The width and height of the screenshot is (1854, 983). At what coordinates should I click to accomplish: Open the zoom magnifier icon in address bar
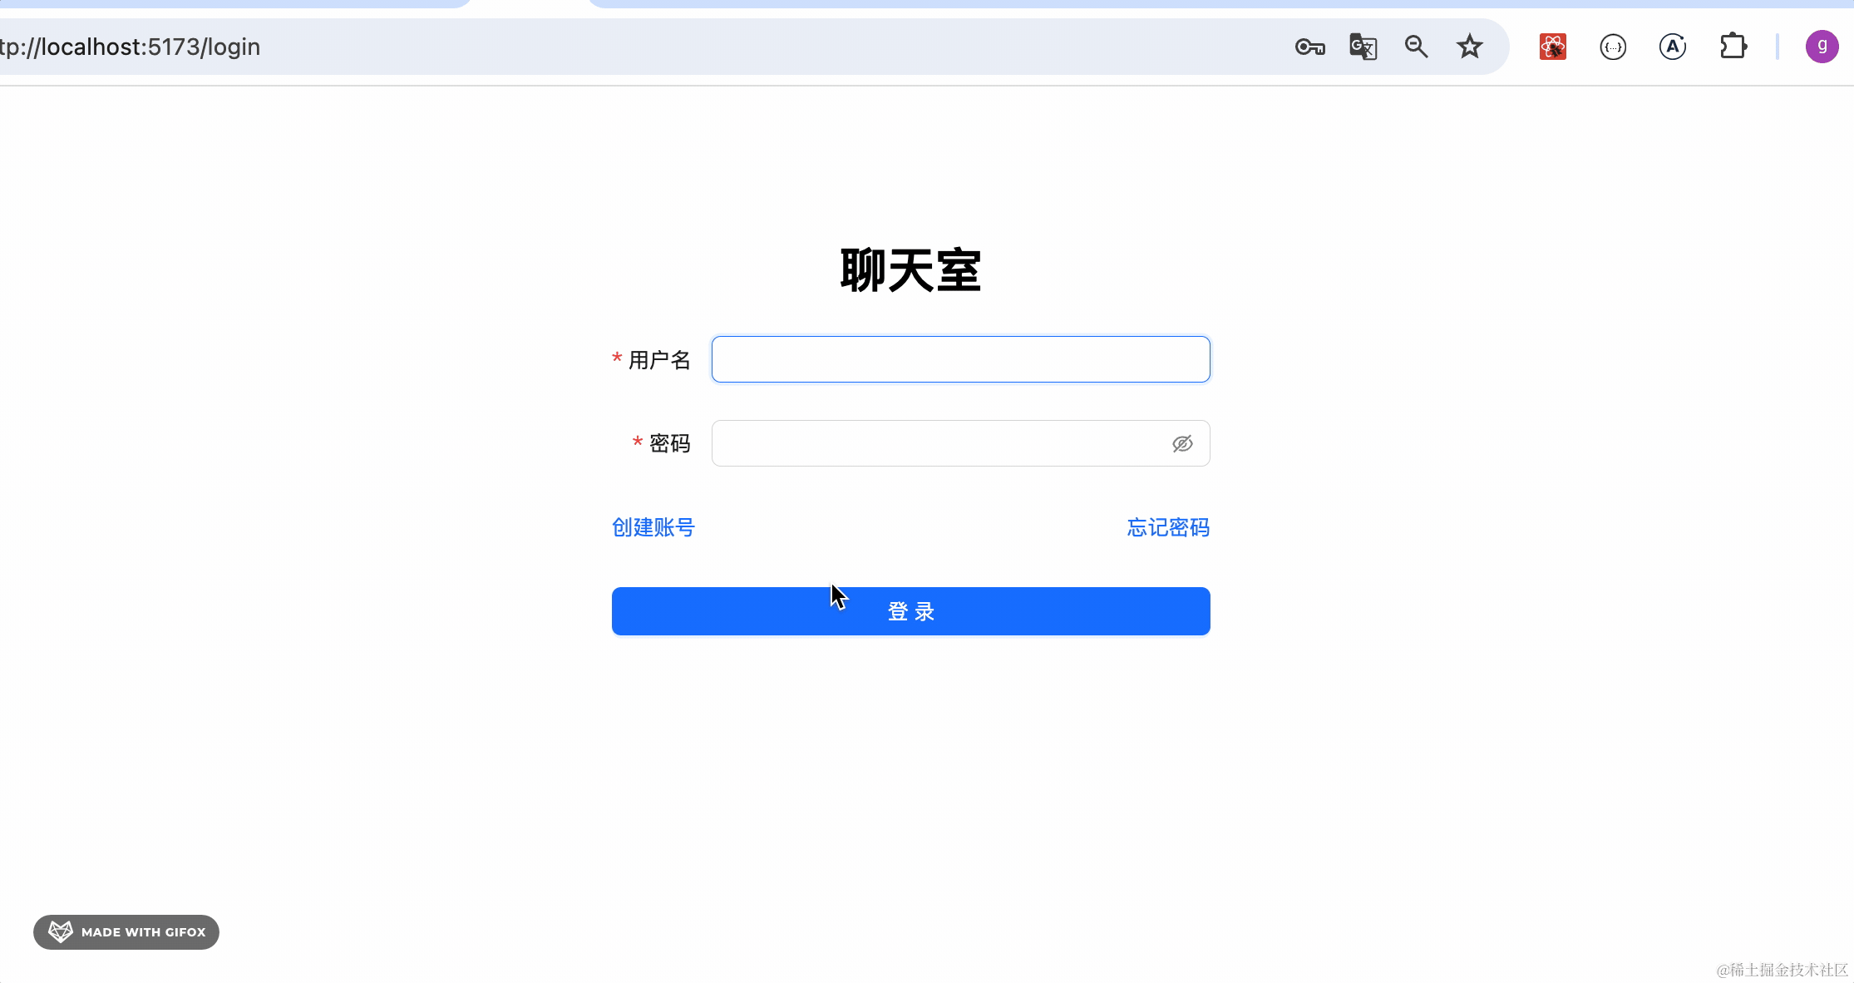click(x=1416, y=47)
